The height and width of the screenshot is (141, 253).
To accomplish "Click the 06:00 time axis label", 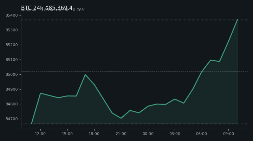I will pyautogui.click(x=202, y=134).
